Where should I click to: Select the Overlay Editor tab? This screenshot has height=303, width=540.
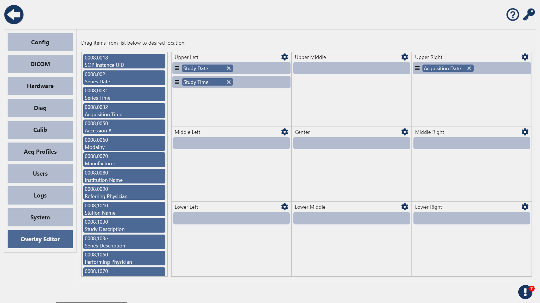coord(40,239)
